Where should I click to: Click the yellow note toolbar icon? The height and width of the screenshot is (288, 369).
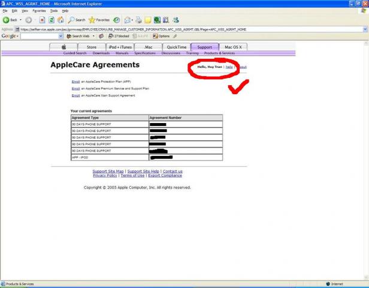pyautogui.click(x=148, y=20)
